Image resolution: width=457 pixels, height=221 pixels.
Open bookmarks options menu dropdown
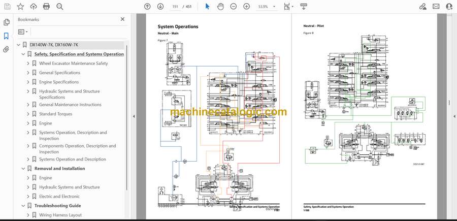[23, 32]
